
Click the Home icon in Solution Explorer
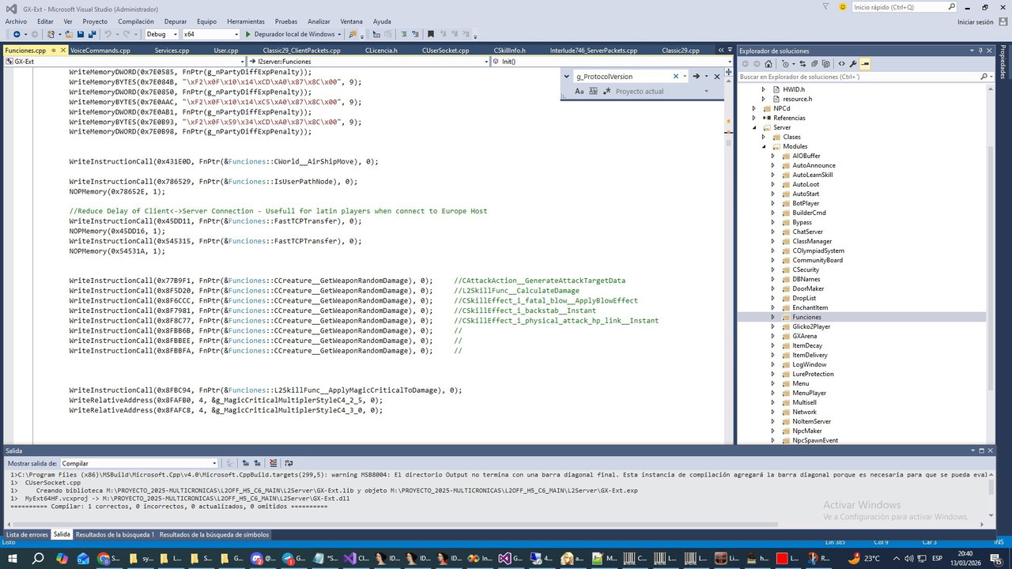click(x=767, y=63)
